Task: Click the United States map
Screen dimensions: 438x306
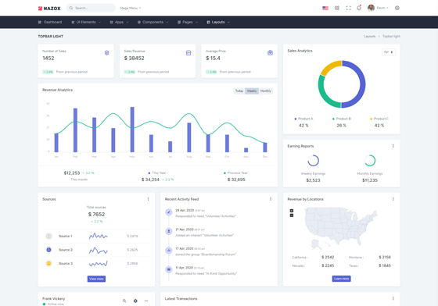Action: (341, 229)
